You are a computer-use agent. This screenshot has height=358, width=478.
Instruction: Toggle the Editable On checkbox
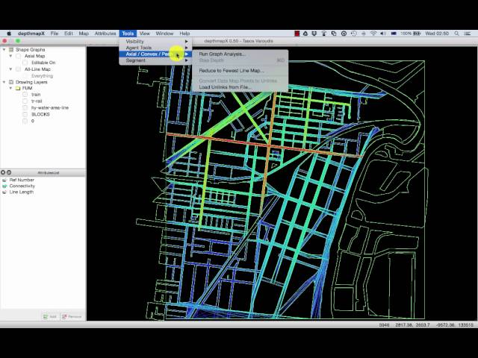tap(25, 63)
